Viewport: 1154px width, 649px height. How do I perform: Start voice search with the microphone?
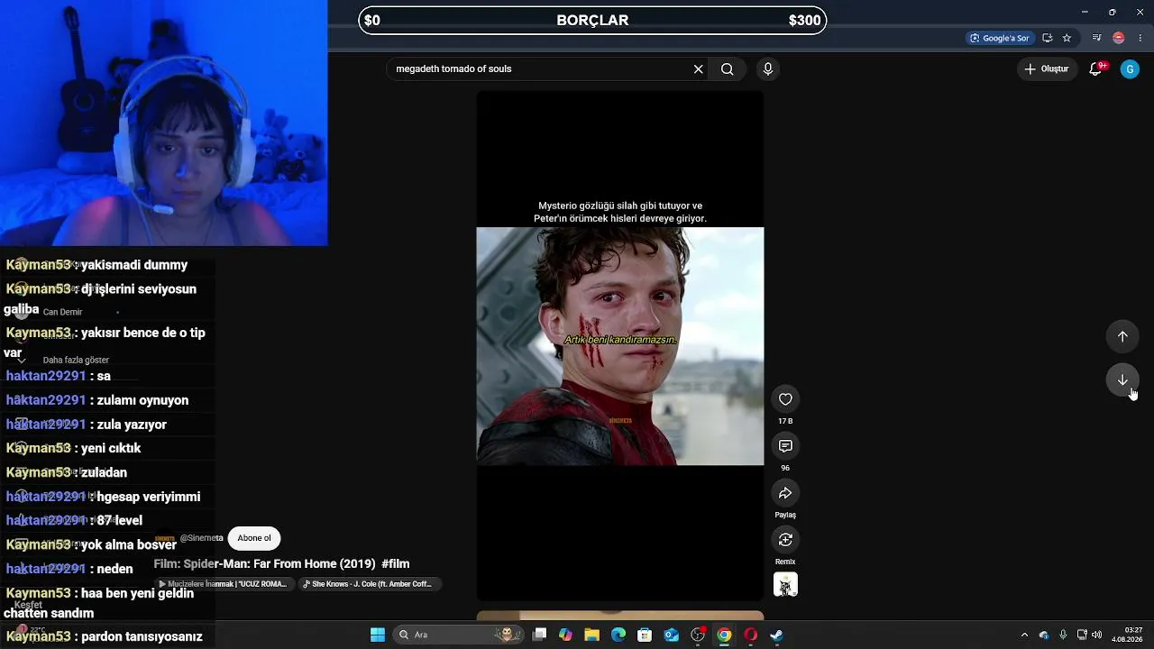pyautogui.click(x=768, y=69)
